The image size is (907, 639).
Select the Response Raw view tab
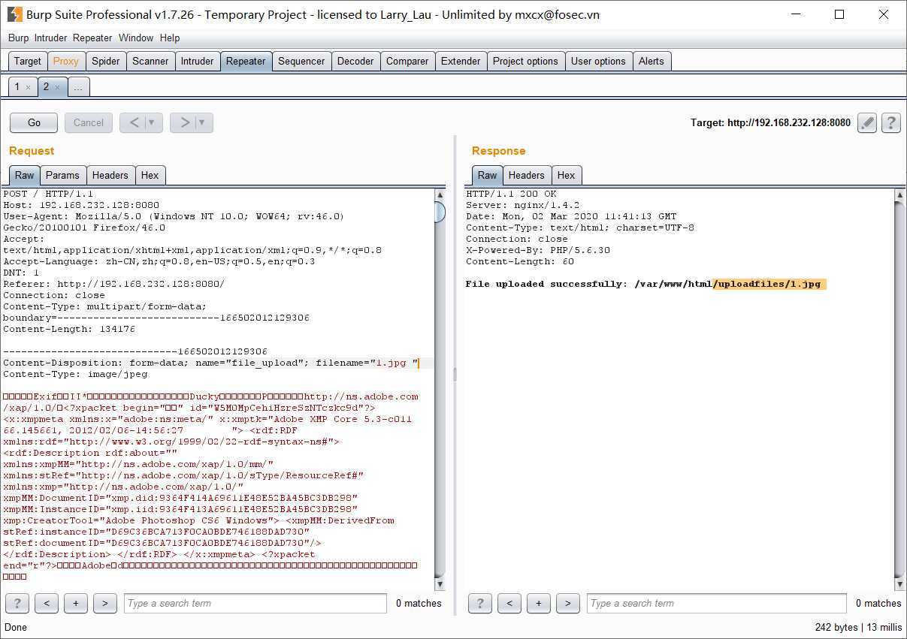coord(487,175)
